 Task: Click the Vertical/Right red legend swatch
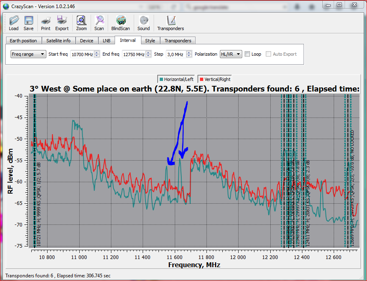point(201,79)
